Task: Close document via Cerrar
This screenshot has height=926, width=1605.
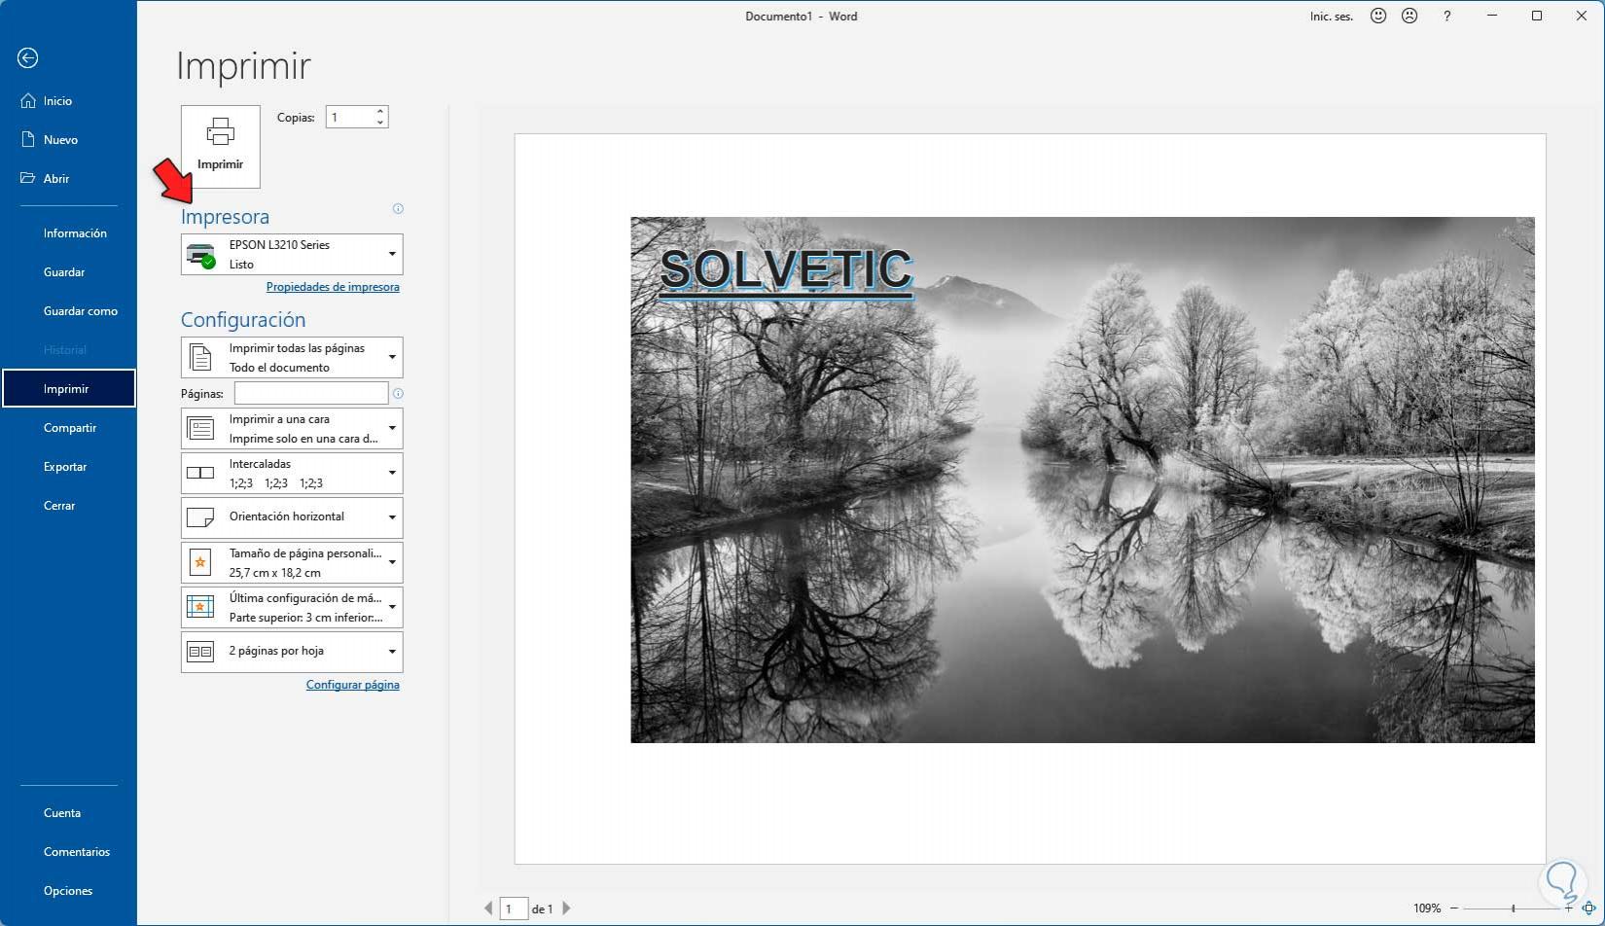Action: (x=59, y=506)
